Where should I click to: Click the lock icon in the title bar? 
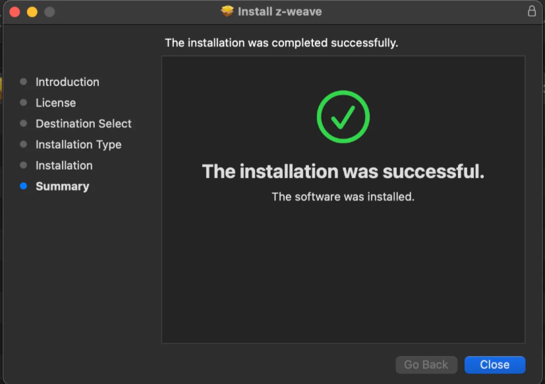(531, 11)
